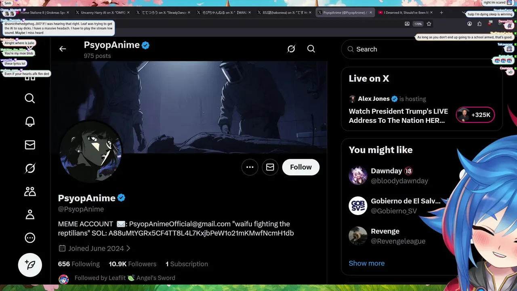Click the PsyopAnimeOfficial@gmail.com bio text

[180, 224]
